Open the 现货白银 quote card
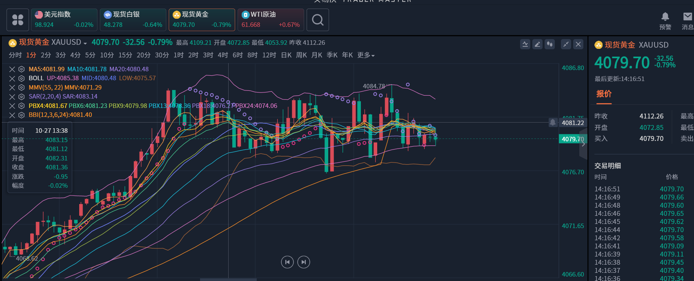Image resolution: width=694 pixels, height=281 pixels. 133,20
